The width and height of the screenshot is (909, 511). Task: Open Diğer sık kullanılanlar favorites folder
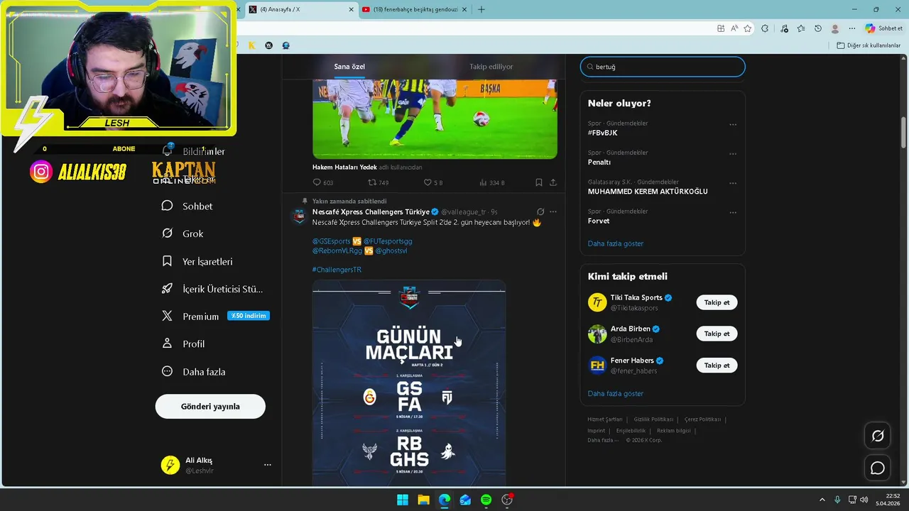869,45
